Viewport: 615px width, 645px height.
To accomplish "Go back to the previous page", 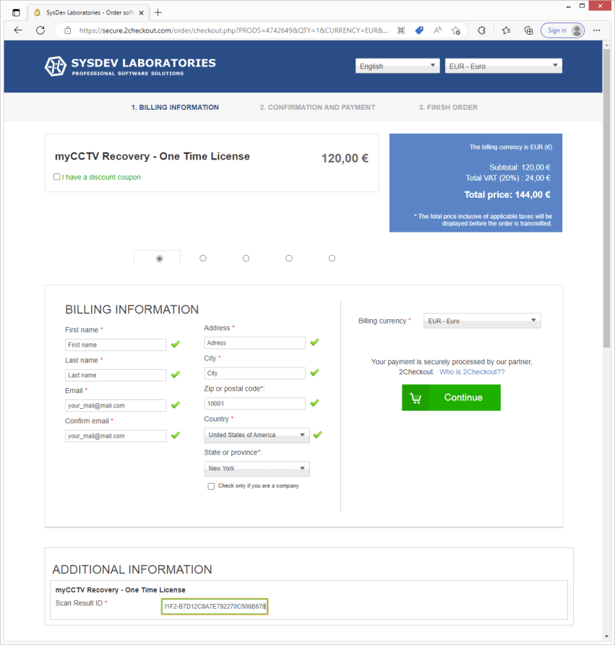I will [x=18, y=30].
